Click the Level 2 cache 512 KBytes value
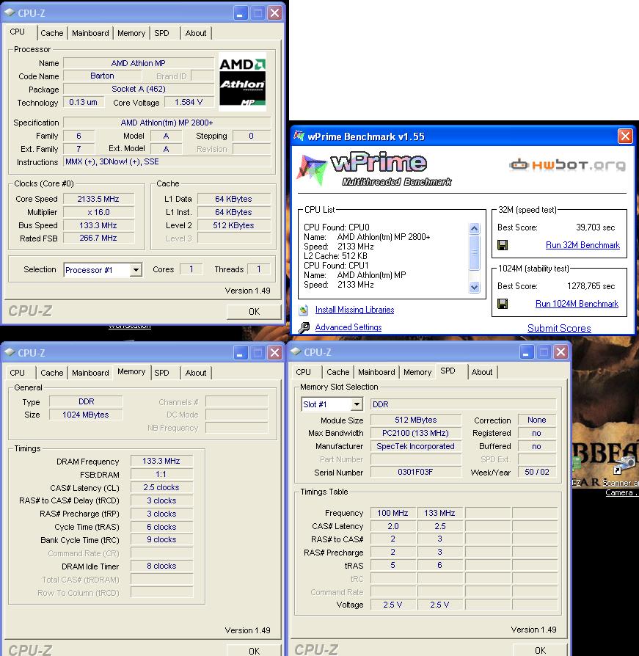This screenshot has width=639, height=656. 233,225
